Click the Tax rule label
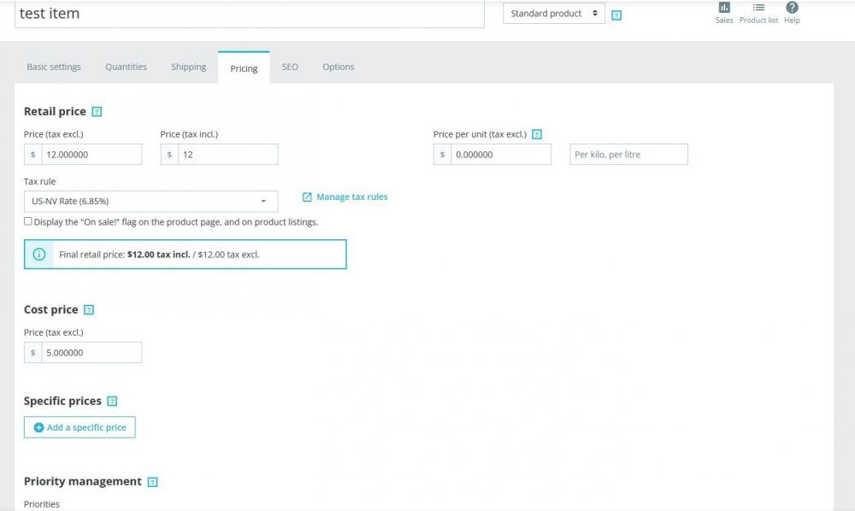Viewport: 855px width, 511px height. pos(40,181)
